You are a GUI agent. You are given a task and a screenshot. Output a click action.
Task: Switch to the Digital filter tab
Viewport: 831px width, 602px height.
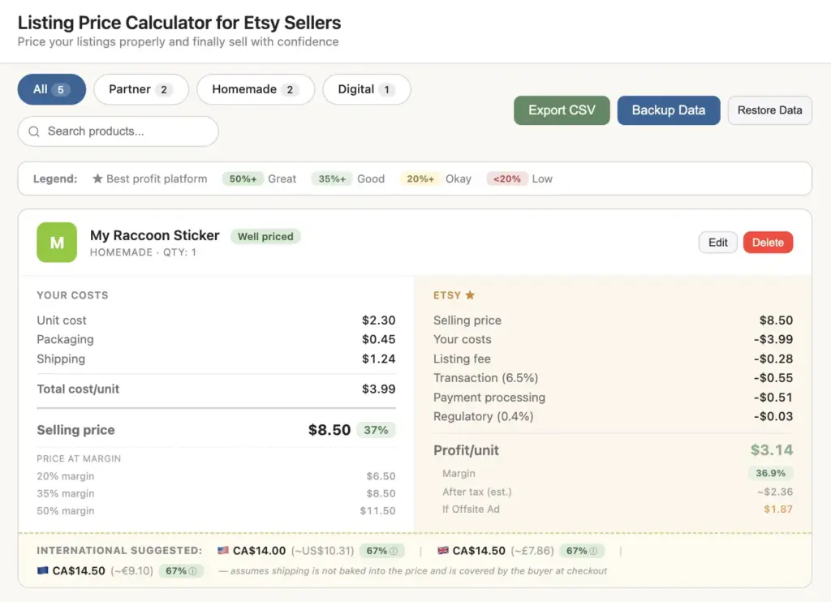366,89
